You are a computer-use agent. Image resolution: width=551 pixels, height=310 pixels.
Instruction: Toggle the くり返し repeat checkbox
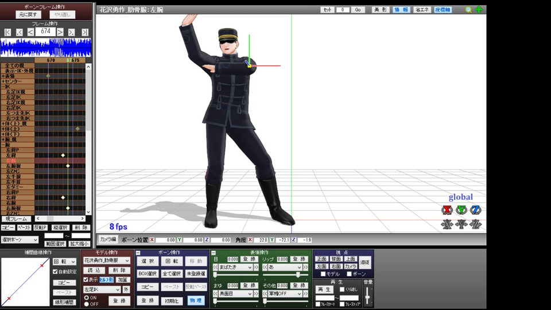(342, 289)
